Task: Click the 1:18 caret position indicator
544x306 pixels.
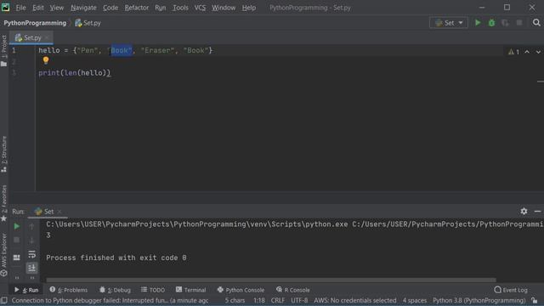Action: 258,300
